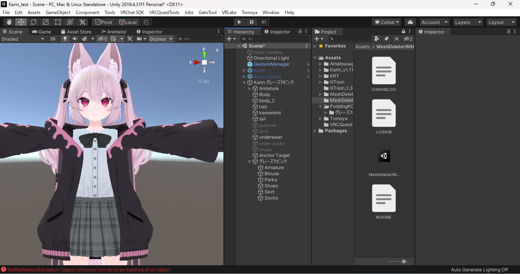Switch to the Animator tab
This screenshot has height=274, width=520.
coord(114,32)
